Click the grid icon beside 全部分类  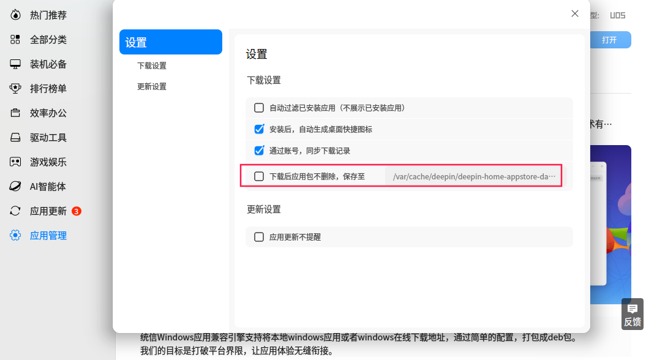pos(15,40)
